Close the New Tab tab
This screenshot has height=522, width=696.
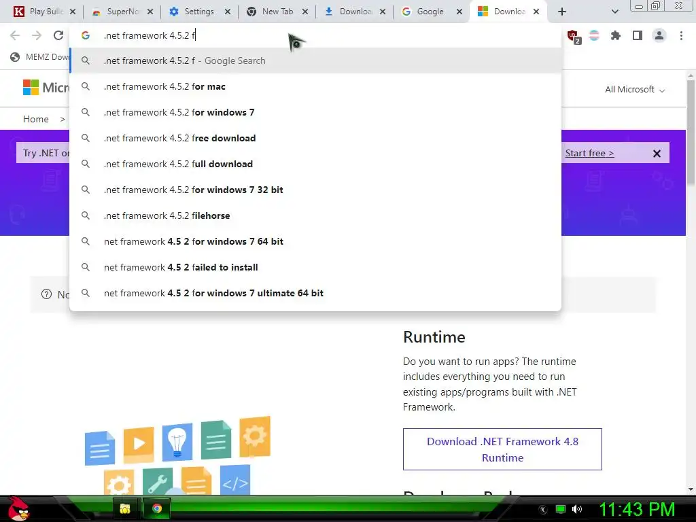pyautogui.click(x=305, y=12)
